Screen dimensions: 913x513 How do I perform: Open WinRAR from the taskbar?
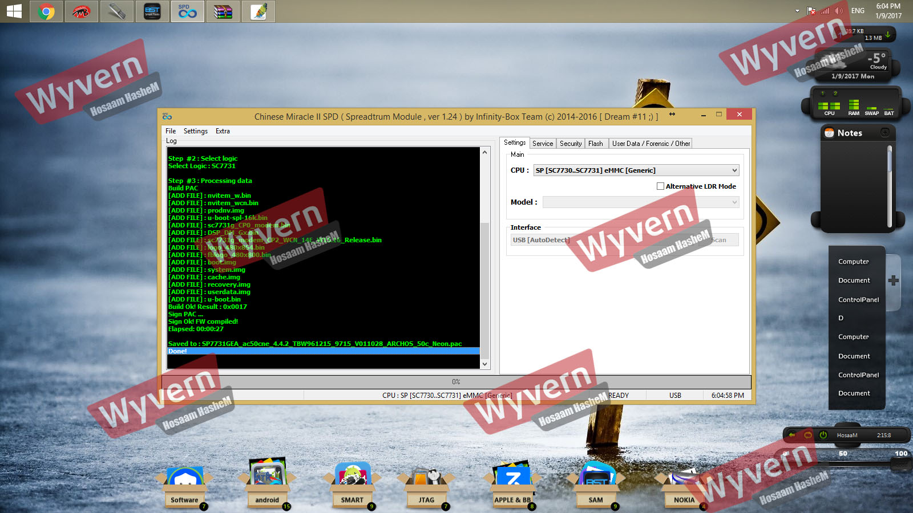point(223,11)
